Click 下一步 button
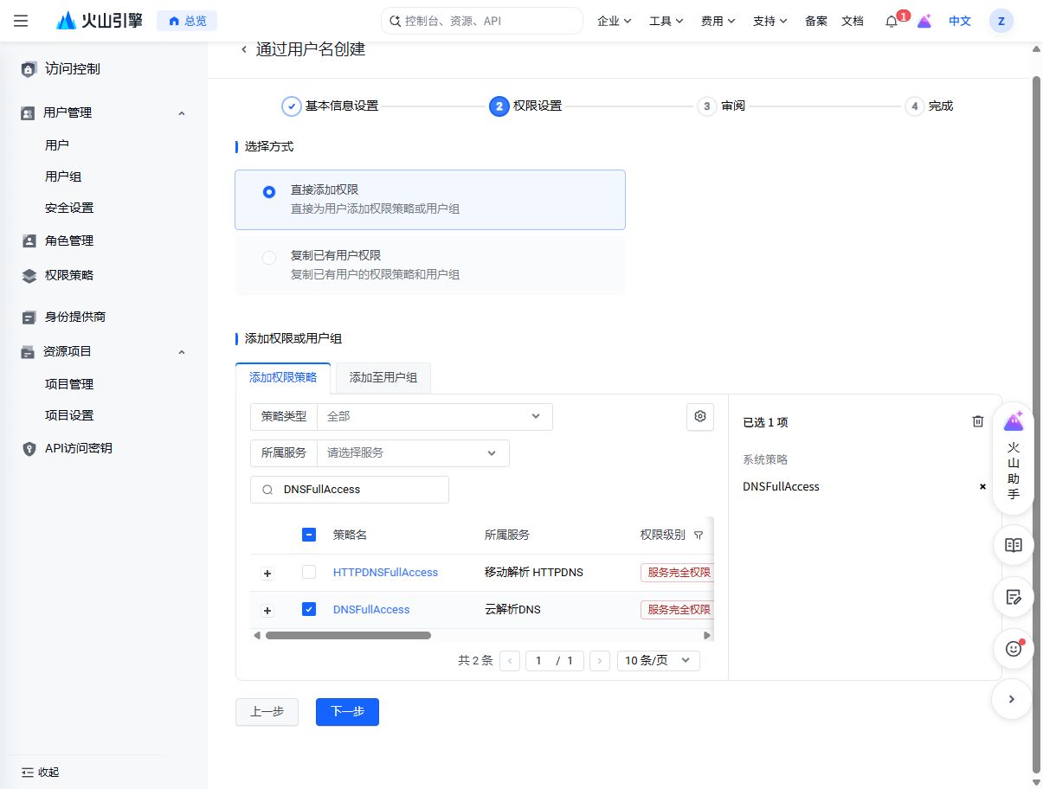The width and height of the screenshot is (1043, 789). tap(347, 712)
